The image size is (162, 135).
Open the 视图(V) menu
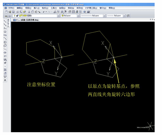(28, 8)
